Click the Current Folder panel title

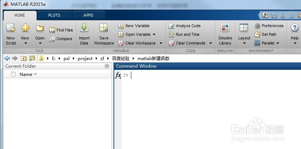(x=21, y=66)
